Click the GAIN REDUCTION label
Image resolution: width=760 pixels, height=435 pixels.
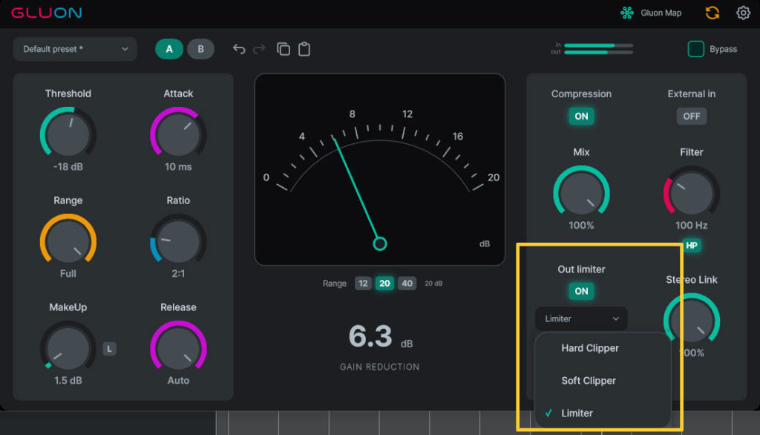click(x=379, y=367)
